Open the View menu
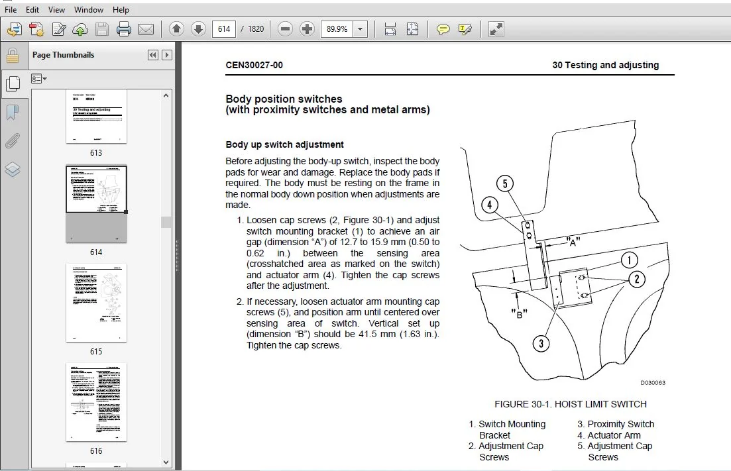This screenshot has height=471, width=731. pos(56,10)
